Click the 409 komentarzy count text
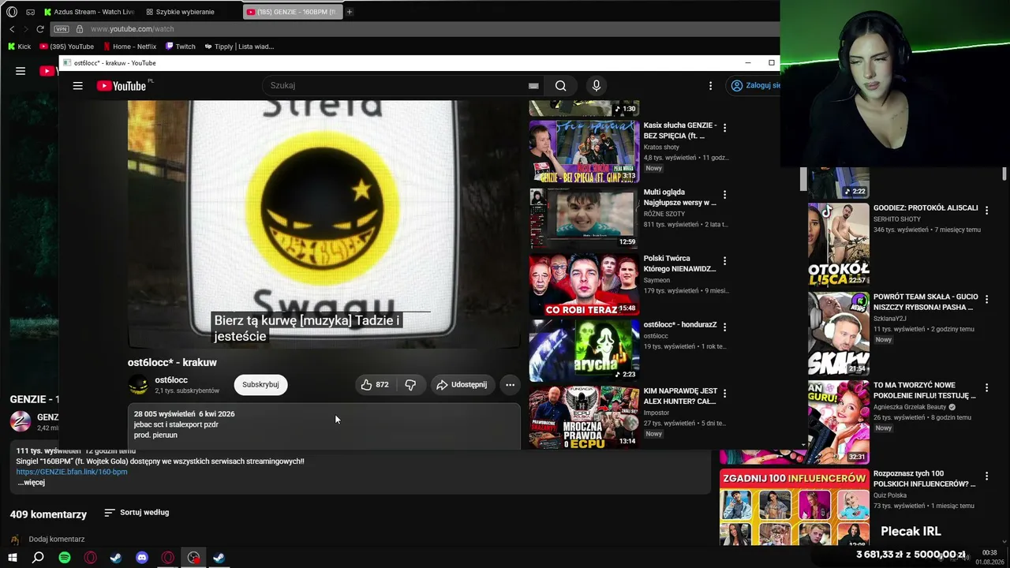The width and height of the screenshot is (1010, 568). 48,514
